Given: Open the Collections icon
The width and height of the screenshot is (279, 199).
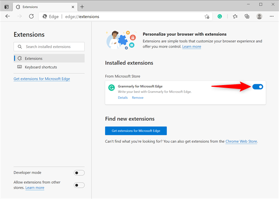Looking at the screenshot, I should tap(247, 16).
